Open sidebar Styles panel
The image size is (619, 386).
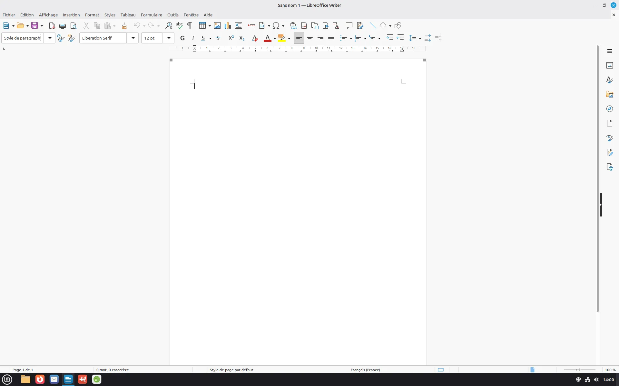point(609,80)
